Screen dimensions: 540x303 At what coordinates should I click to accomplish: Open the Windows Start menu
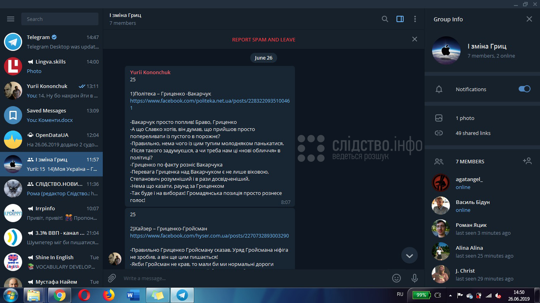coord(10,295)
